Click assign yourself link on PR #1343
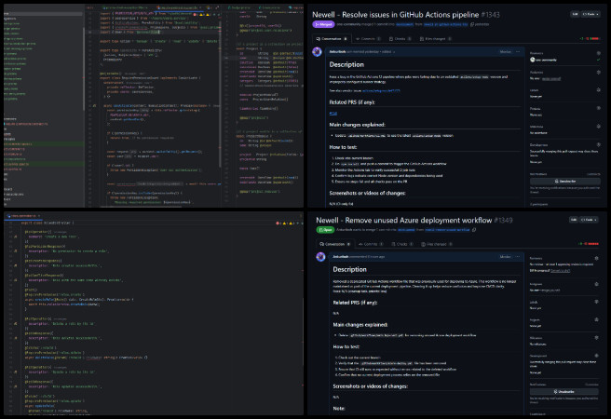 coord(551,78)
